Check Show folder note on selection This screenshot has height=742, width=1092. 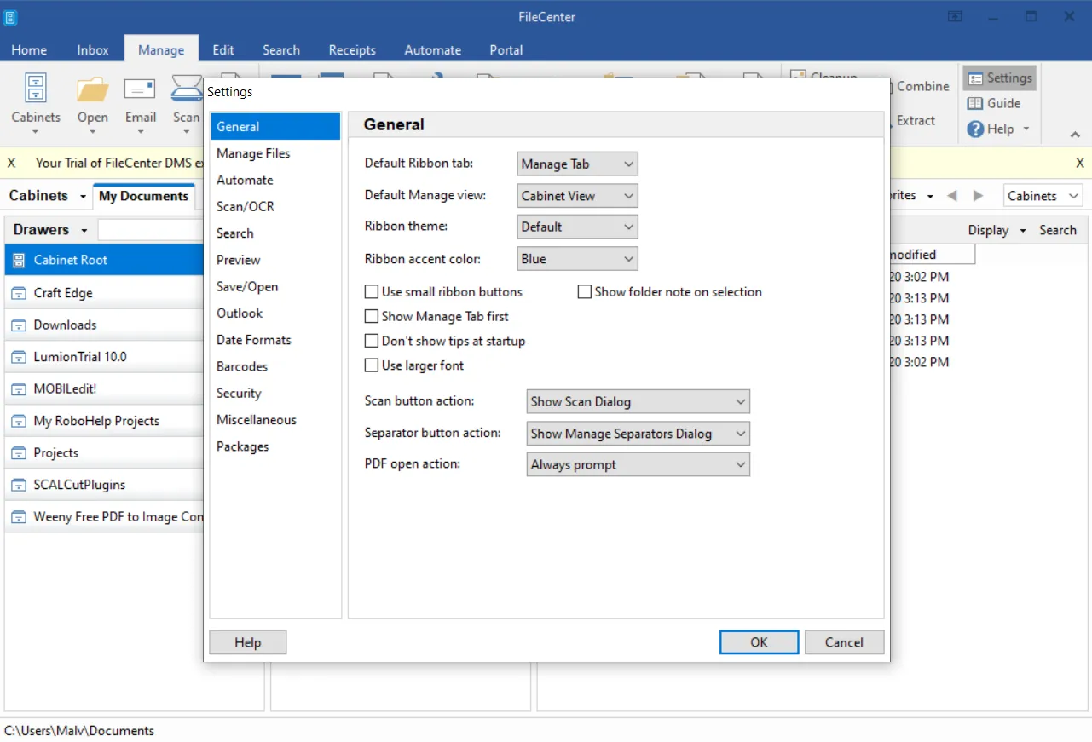[x=585, y=292]
